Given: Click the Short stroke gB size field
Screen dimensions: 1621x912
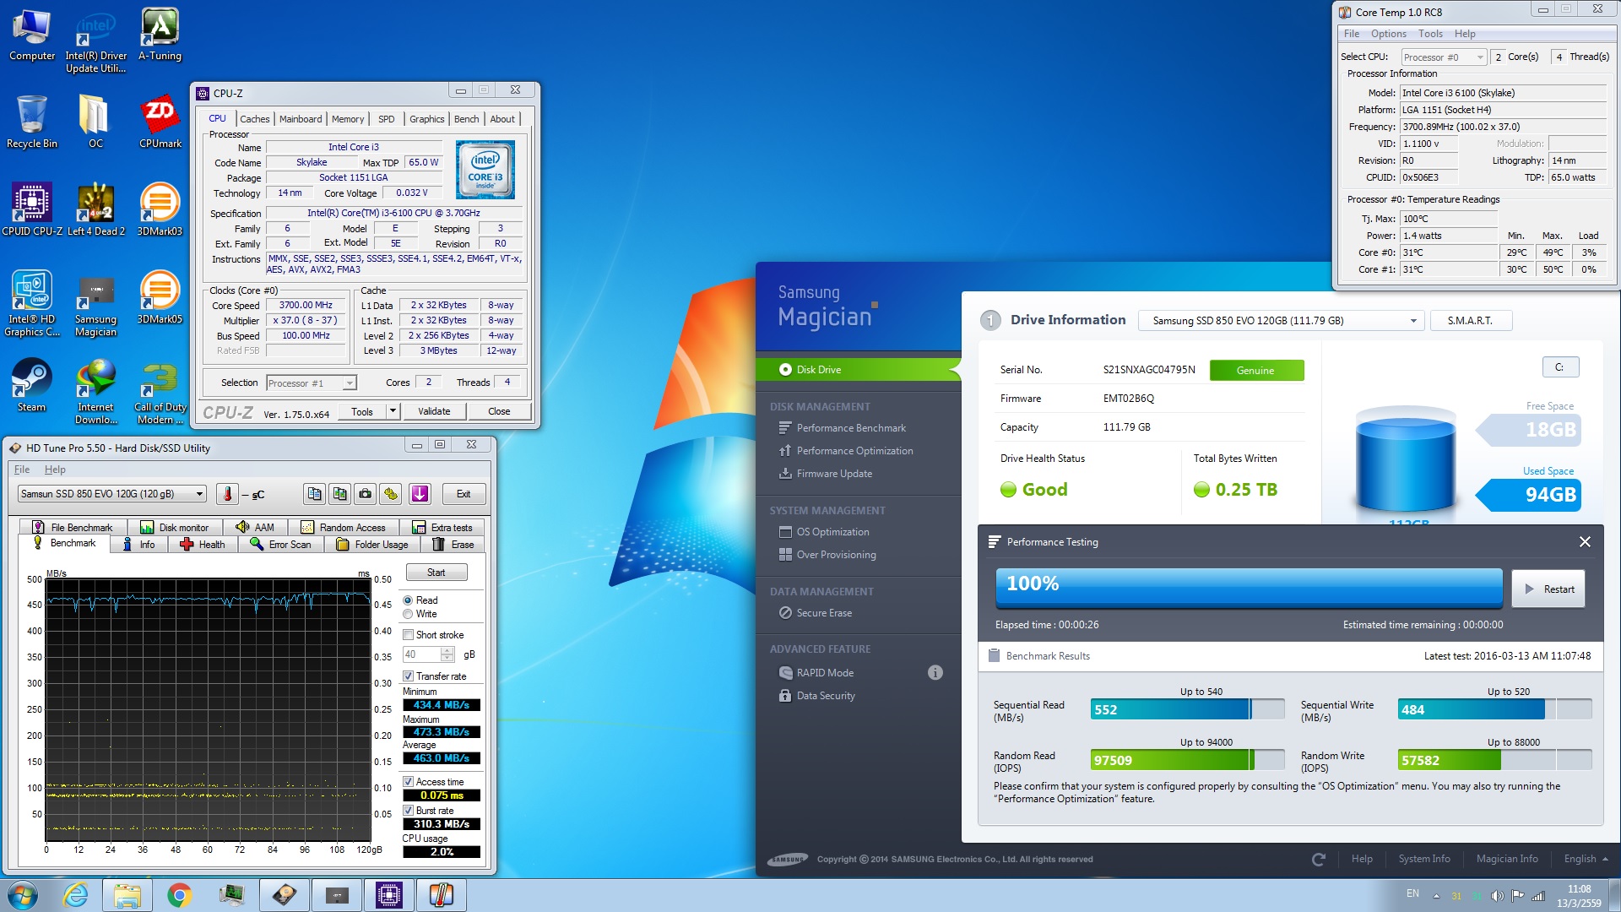Looking at the screenshot, I should (421, 654).
